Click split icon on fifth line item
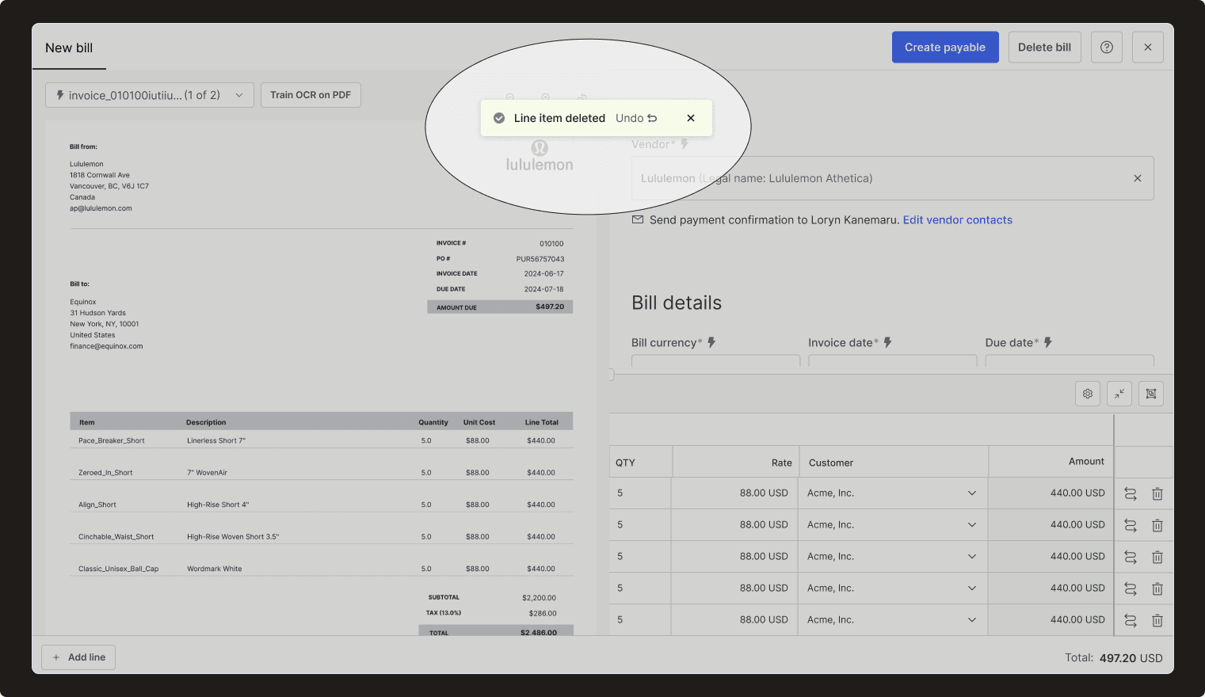 pyautogui.click(x=1131, y=620)
